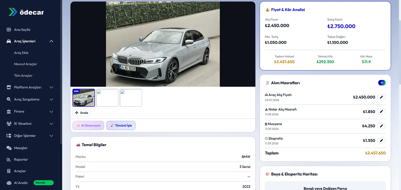Expand the Platform Araçları menu
Viewport: 401px width, 190px height.
pyautogui.click(x=51, y=87)
